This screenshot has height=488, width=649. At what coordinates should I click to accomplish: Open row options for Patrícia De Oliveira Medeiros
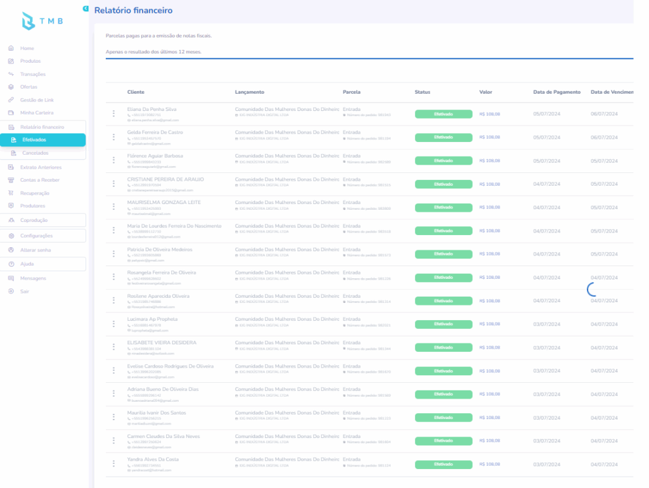point(114,254)
